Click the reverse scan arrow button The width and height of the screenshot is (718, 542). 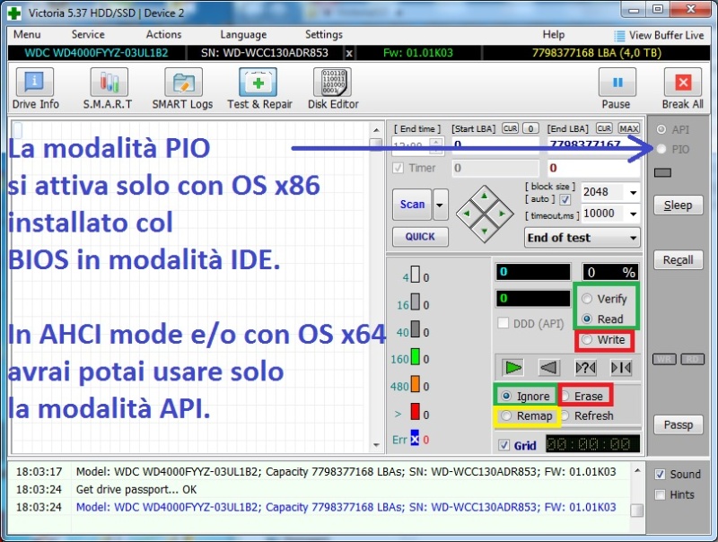(548, 367)
